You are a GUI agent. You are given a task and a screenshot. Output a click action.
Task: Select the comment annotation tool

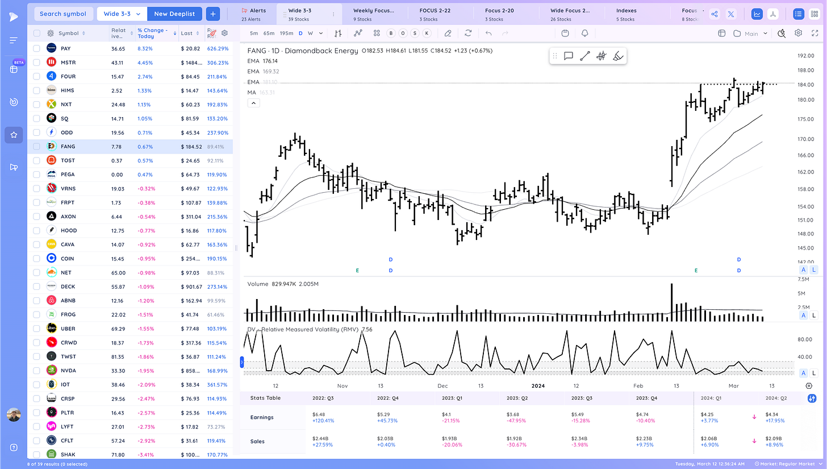[x=568, y=56]
